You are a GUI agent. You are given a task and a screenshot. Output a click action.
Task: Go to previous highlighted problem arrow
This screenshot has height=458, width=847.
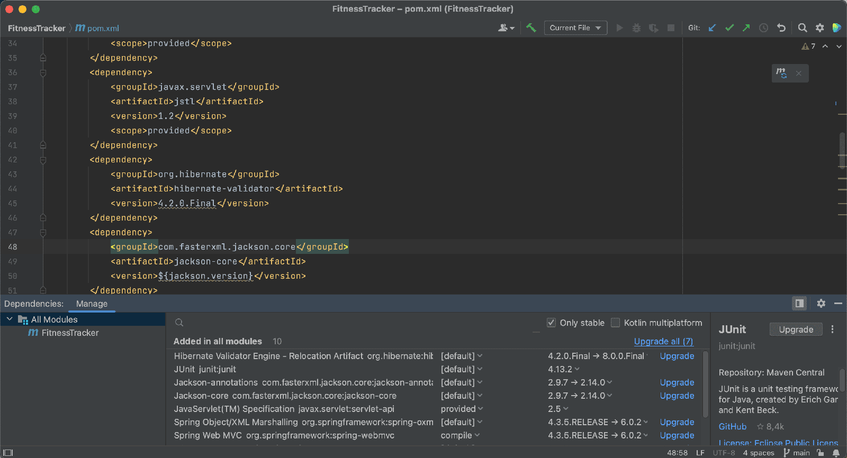click(825, 46)
